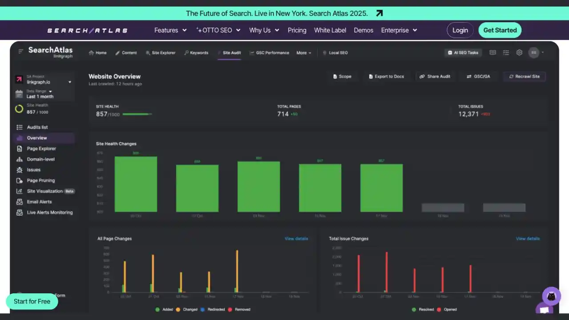Toggle the Opened legend item
This screenshot has height=320, width=569.
[447, 309]
